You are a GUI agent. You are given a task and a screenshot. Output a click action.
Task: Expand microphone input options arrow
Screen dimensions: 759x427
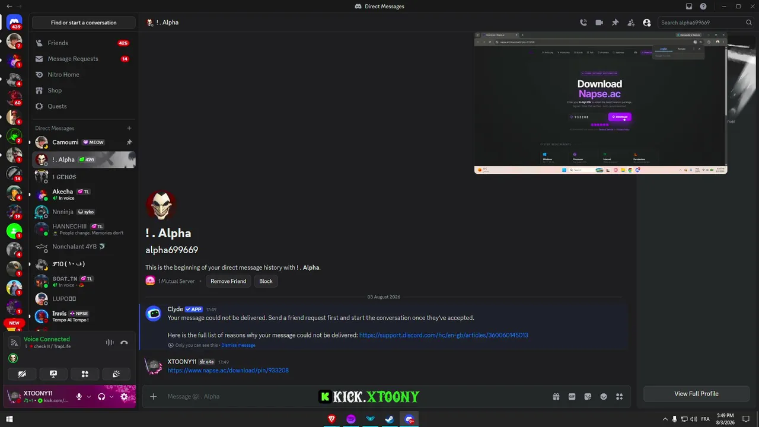click(89, 397)
